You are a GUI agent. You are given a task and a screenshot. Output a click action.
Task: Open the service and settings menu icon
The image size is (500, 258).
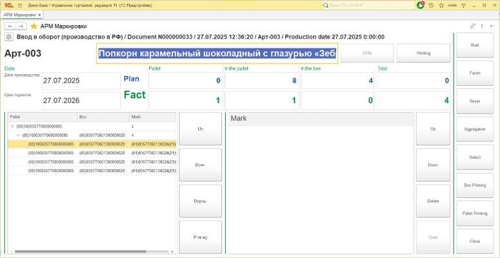click(x=464, y=5)
